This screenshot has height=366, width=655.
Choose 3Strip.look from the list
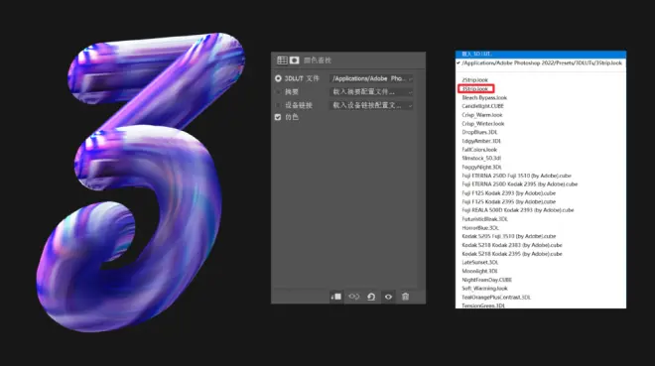pyautogui.click(x=475, y=89)
